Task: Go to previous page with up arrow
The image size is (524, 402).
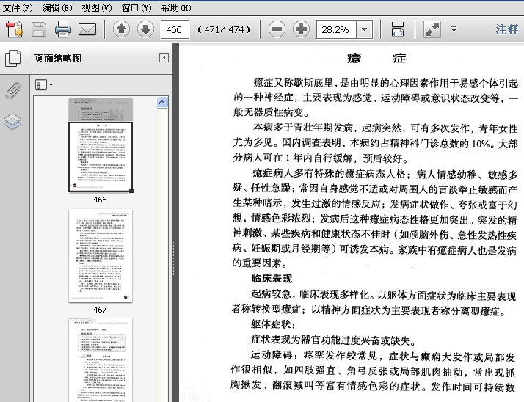Action: point(121,29)
